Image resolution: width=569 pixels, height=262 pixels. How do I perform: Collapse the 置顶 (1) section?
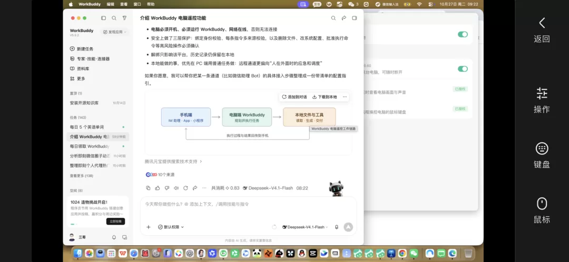(76, 93)
